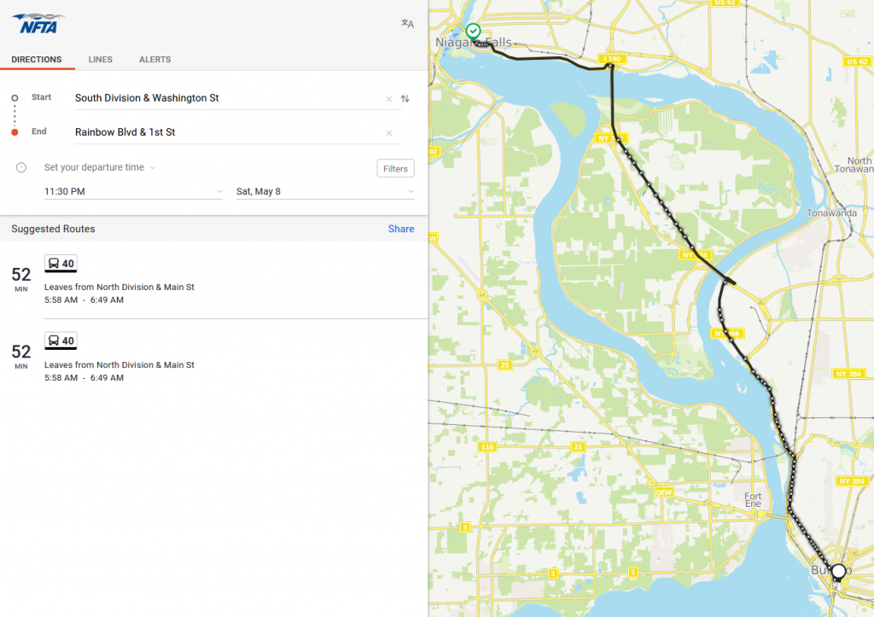
Task: Switch to the Lines tab
Action: coord(100,60)
